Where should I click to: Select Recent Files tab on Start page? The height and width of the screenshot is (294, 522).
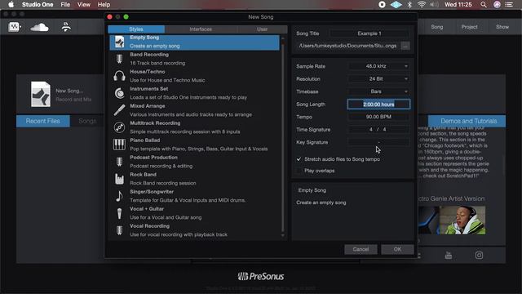point(43,121)
